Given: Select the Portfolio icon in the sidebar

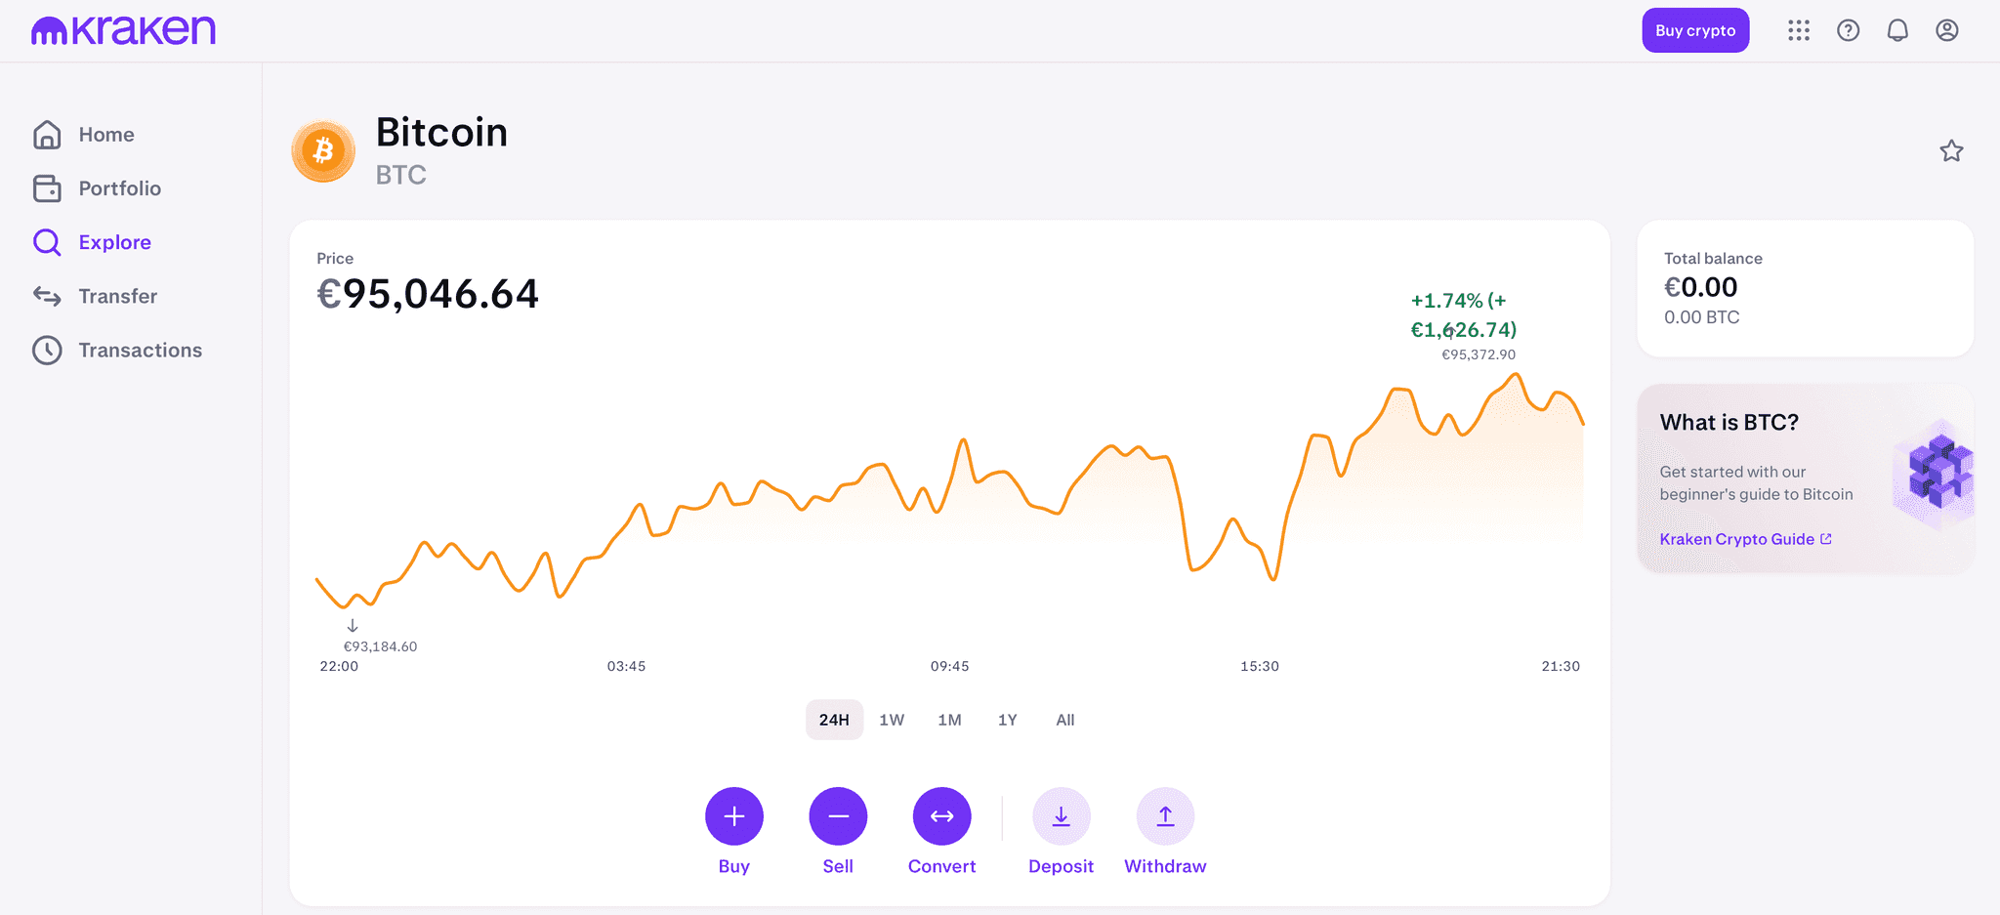Looking at the screenshot, I should (48, 187).
